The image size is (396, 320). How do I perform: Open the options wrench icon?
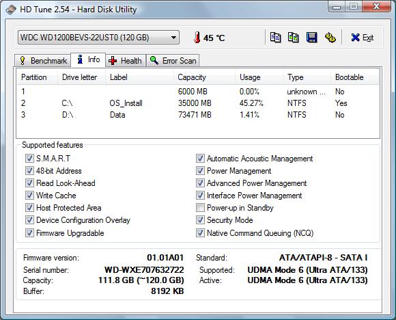(x=330, y=38)
